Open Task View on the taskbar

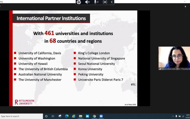[x=53, y=116]
